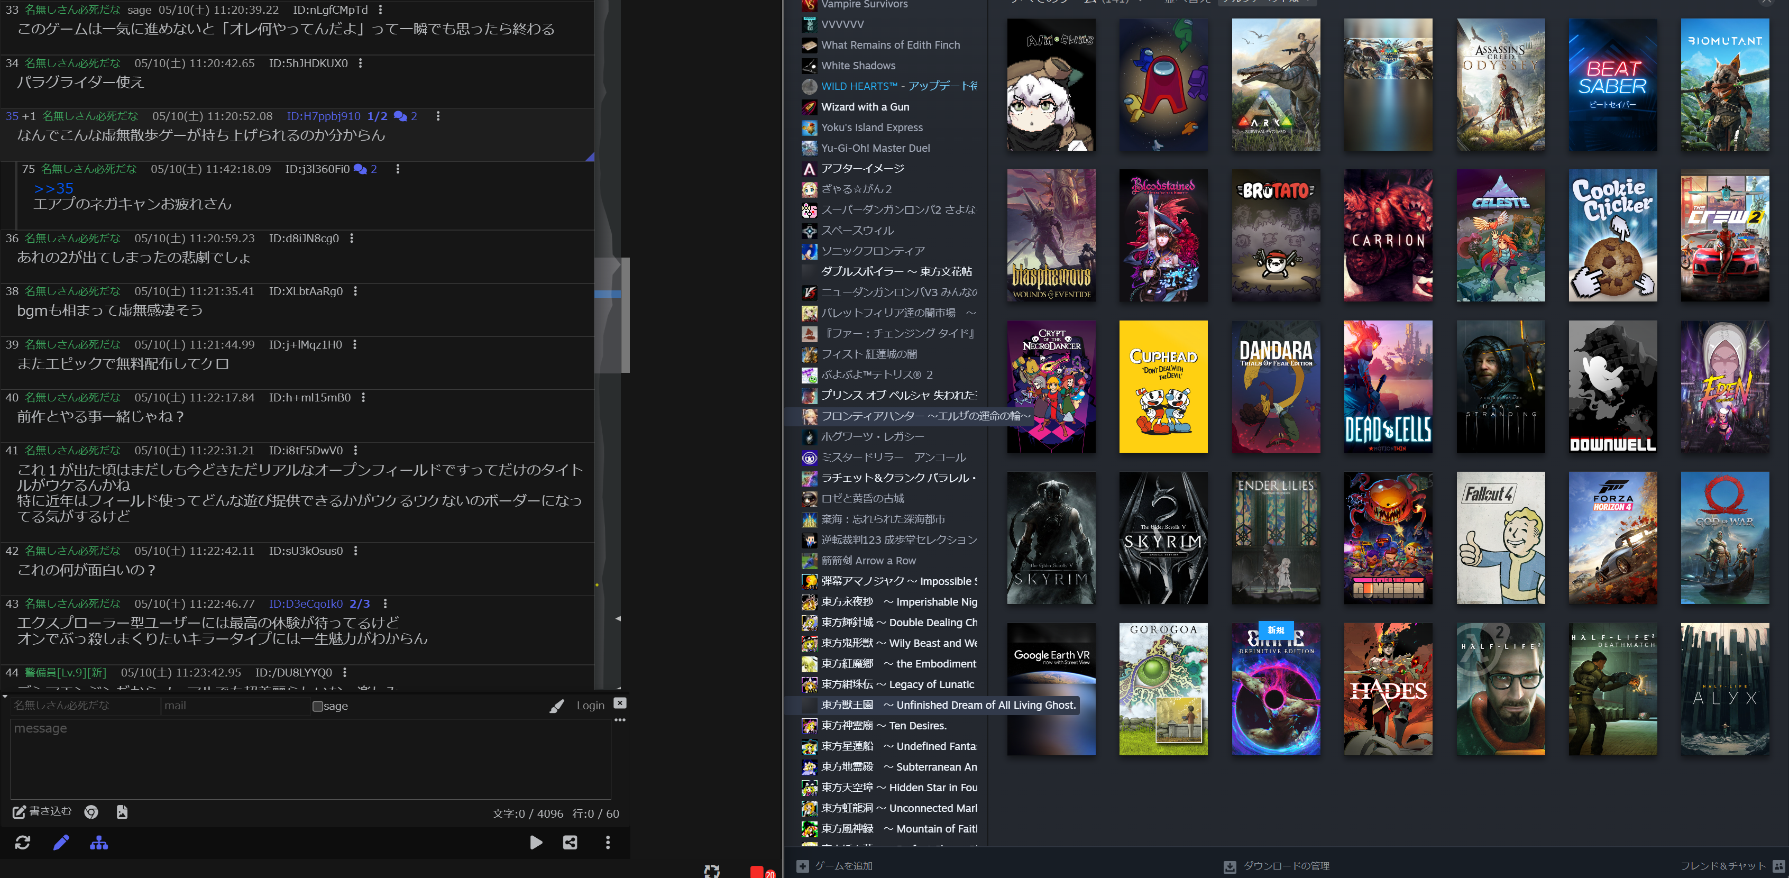Start auto-play with the play icon

point(536,843)
